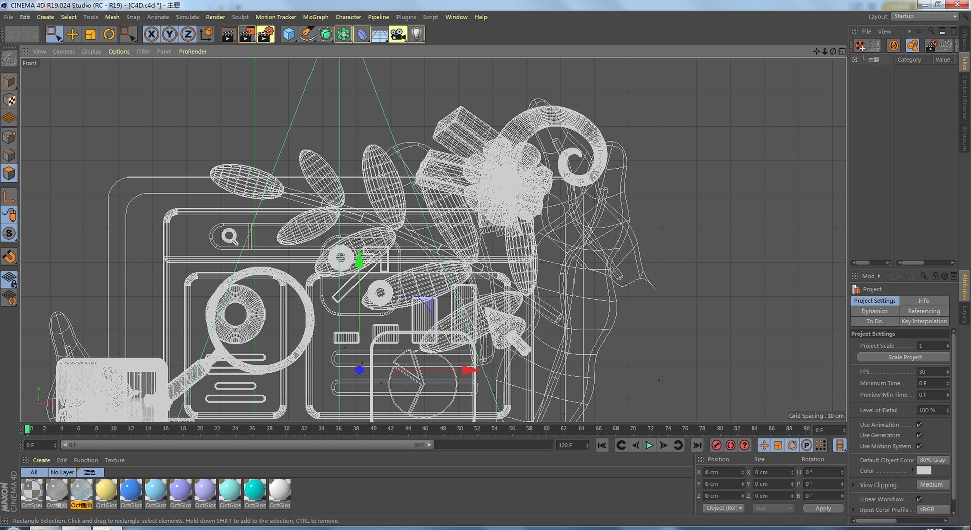Click the Apply button in coordinates panel

tap(823, 508)
